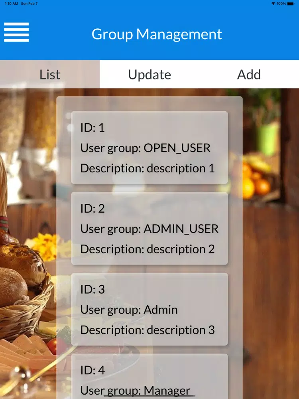Select User group: ADMIN_USER line
Viewport: 299px width, 399px height.
149,229
